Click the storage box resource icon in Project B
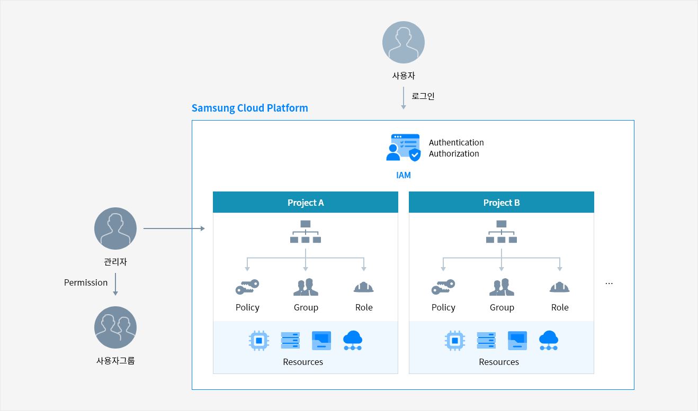Image resolution: width=698 pixels, height=411 pixels. tap(517, 341)
